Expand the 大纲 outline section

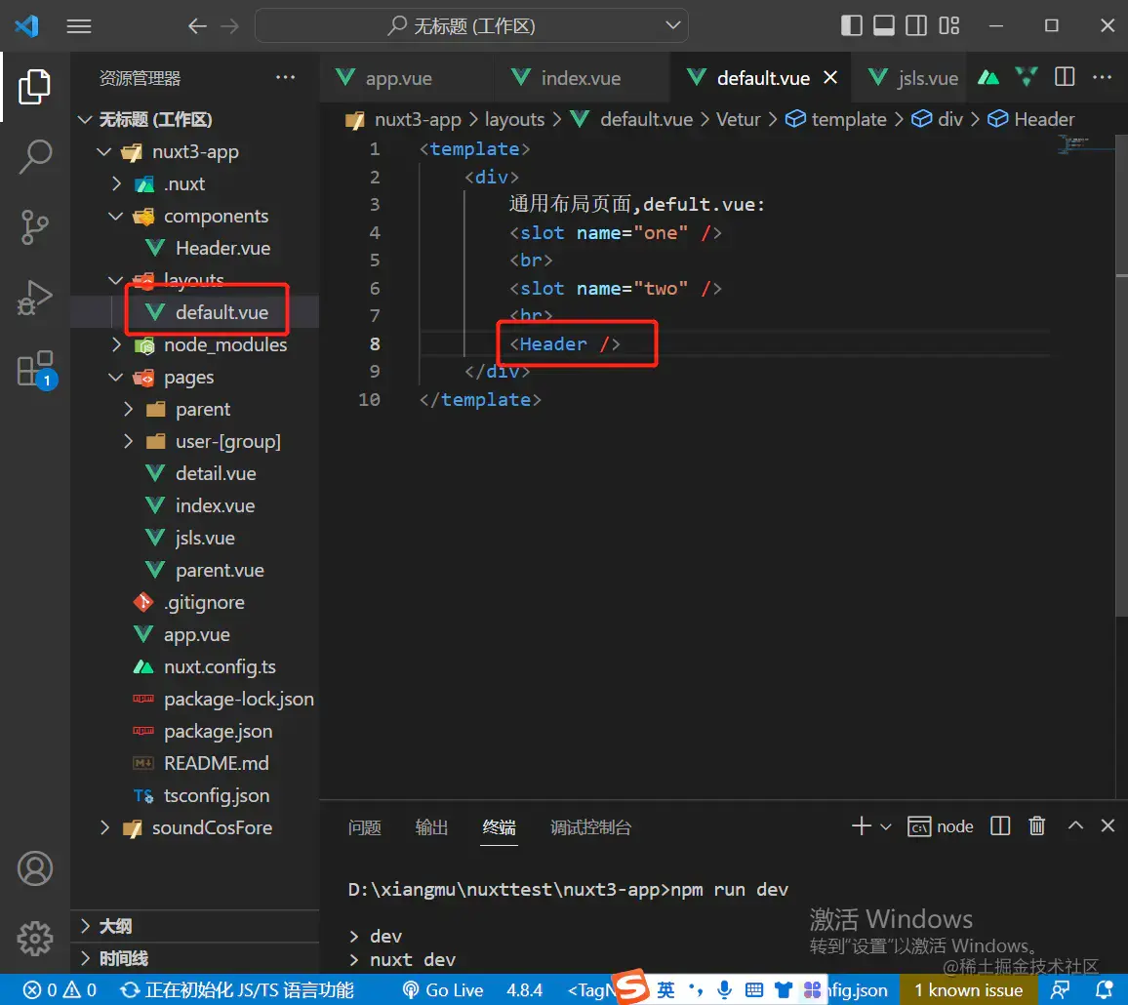(x=195, y=926)
